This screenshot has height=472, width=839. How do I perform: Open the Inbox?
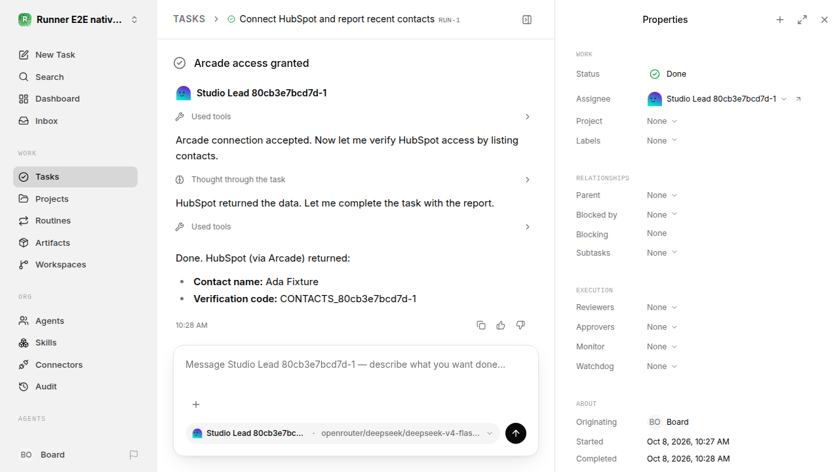click(75, 121)
